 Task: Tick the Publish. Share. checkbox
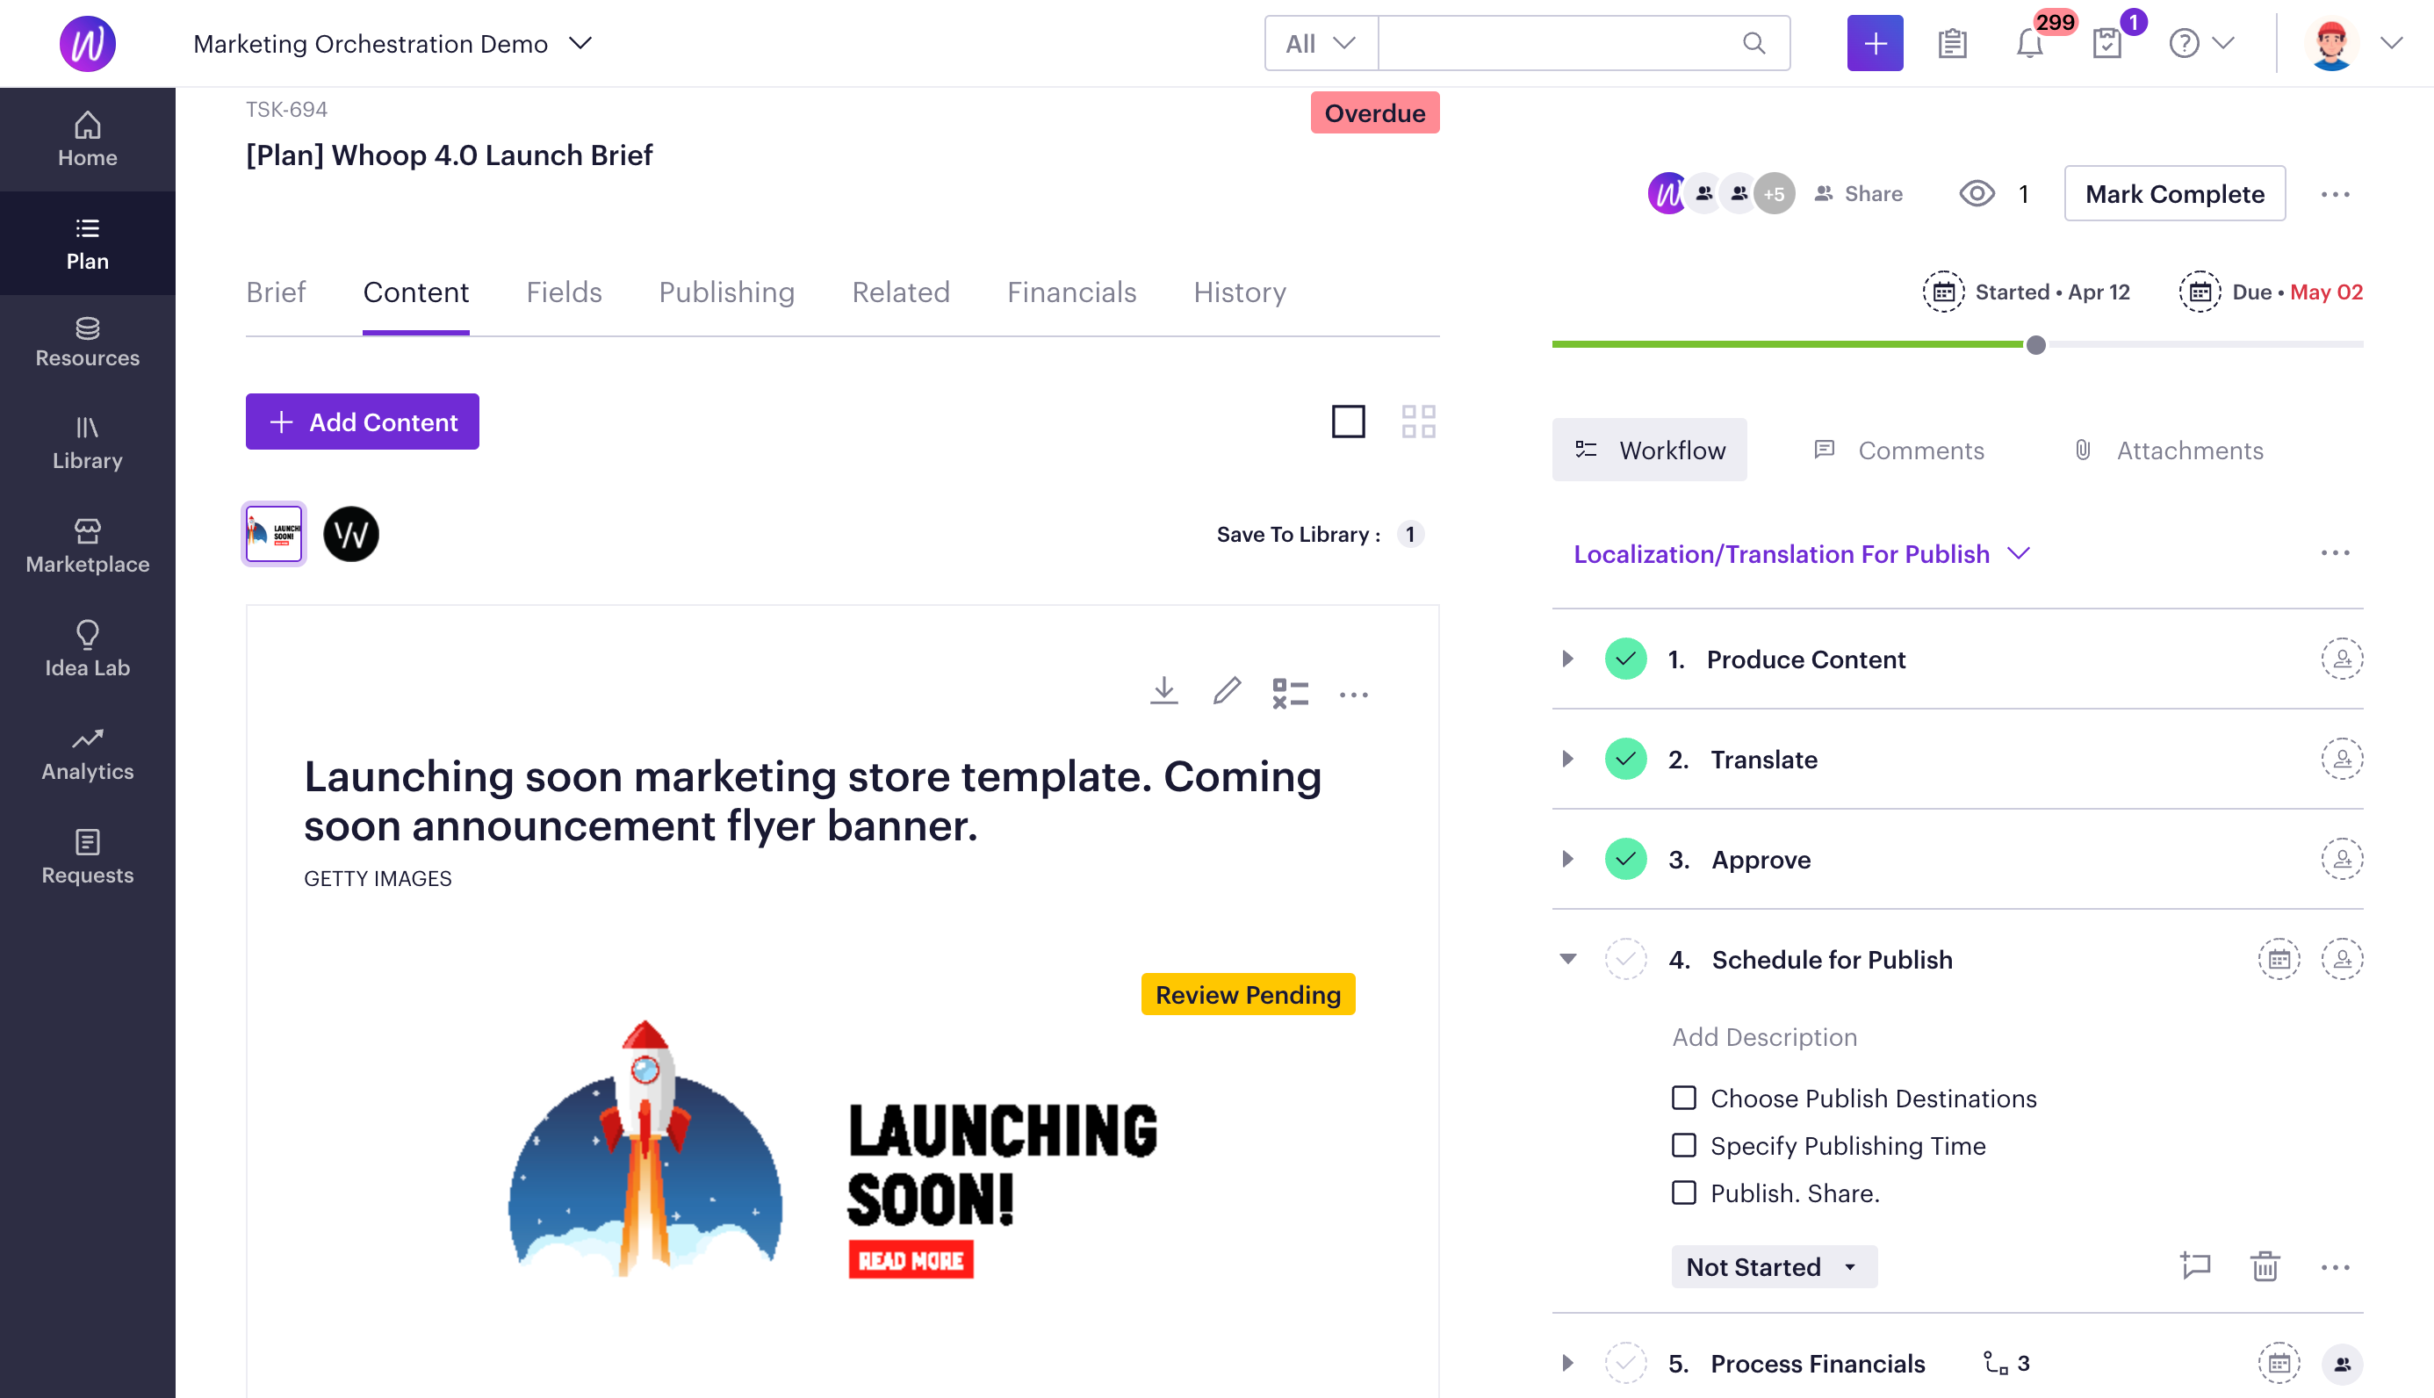[x=1683, y=1193]
